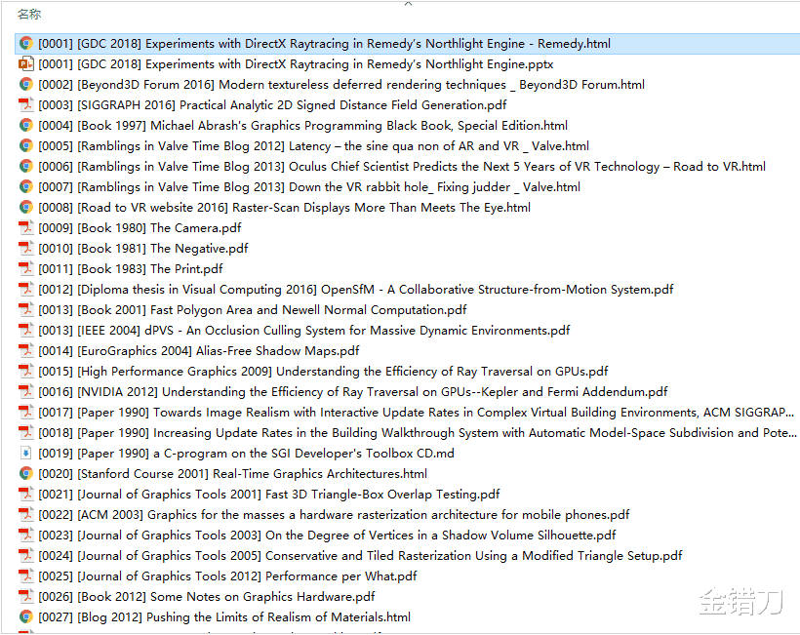Click PDF icon of [0009] The Camera.pdf
Viewport: 800px width, 635px height.
coord(26,227)
